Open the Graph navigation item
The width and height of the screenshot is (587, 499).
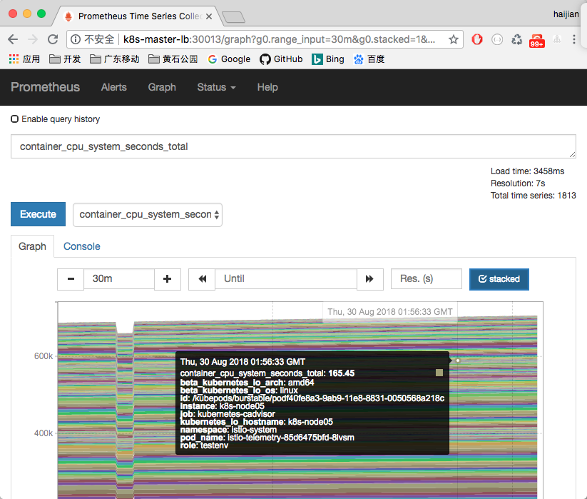[162, 87]
